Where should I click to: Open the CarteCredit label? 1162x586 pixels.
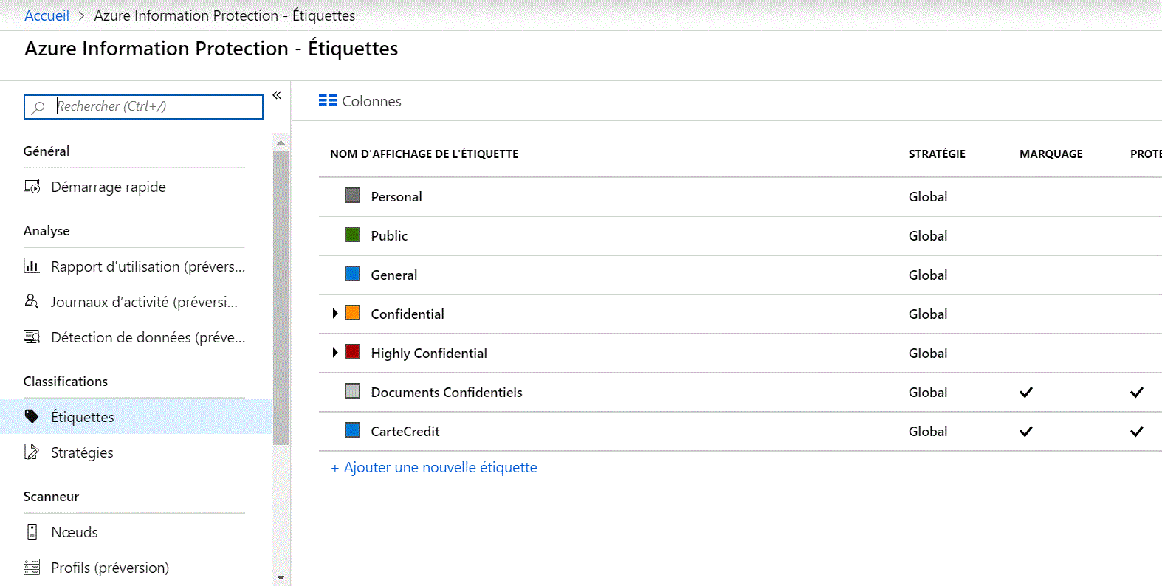pos(405,431)
